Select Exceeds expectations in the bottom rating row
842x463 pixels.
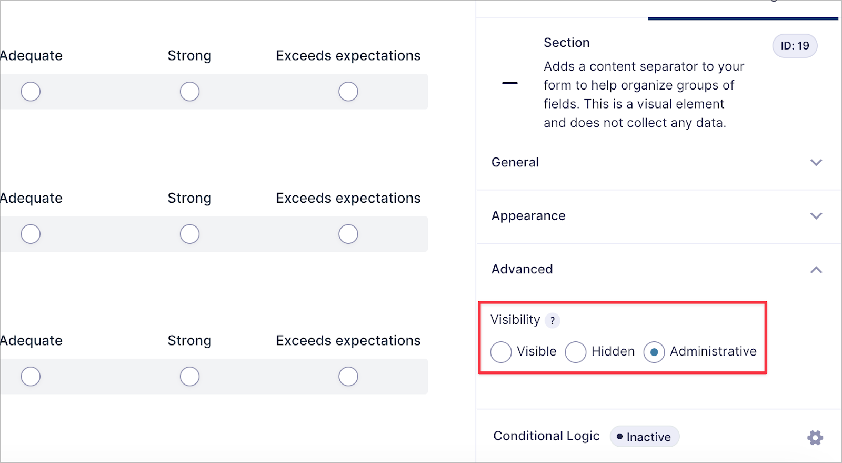click(x=348, y=376)
